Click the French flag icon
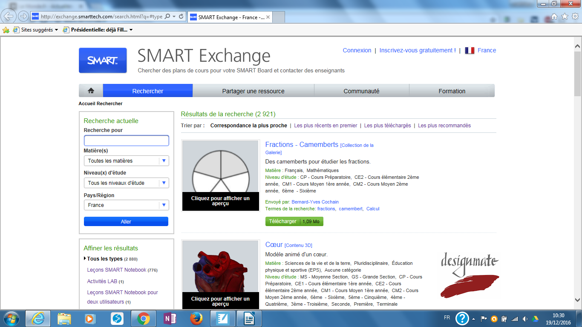The image size is (582, 327). (x=470, y=50)
